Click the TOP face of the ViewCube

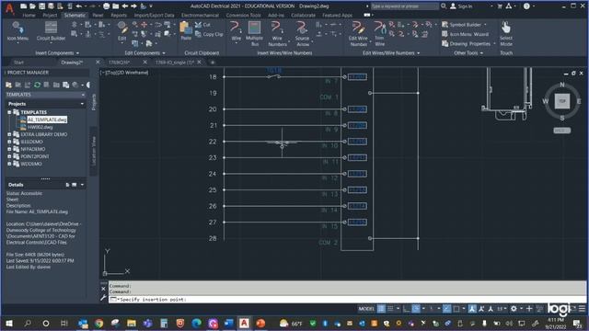(562, 101)
